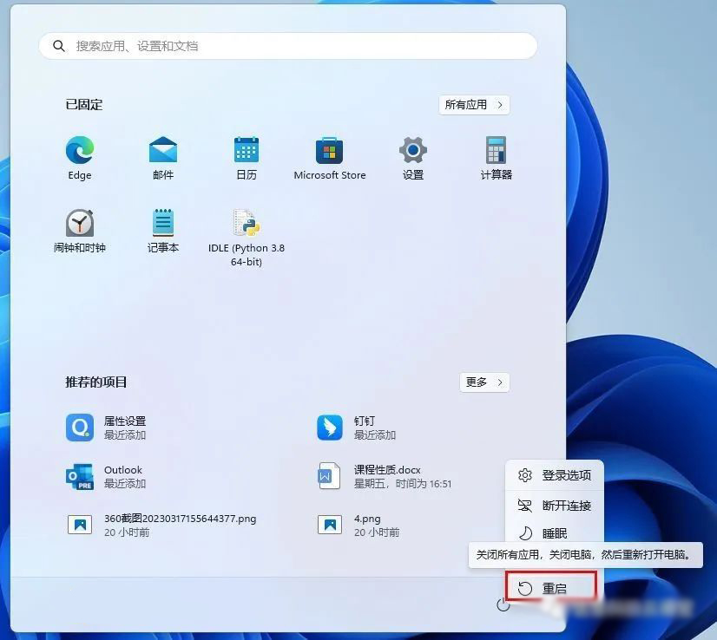The width and height of the screenshot is (717, 640).
Task: Click the power button icon
Action: coord(503,605)
